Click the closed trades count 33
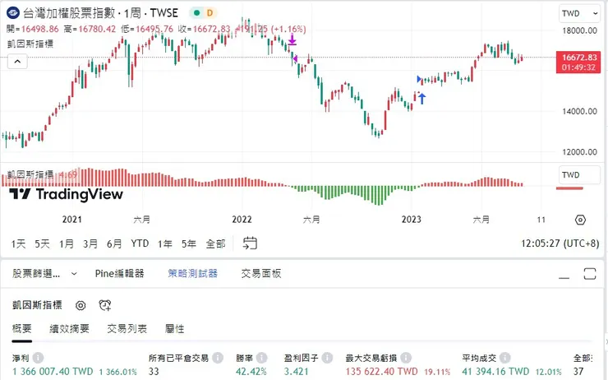The width and height of the screenshot is (608, 380). pyautogui.click(x=154, y=372)
